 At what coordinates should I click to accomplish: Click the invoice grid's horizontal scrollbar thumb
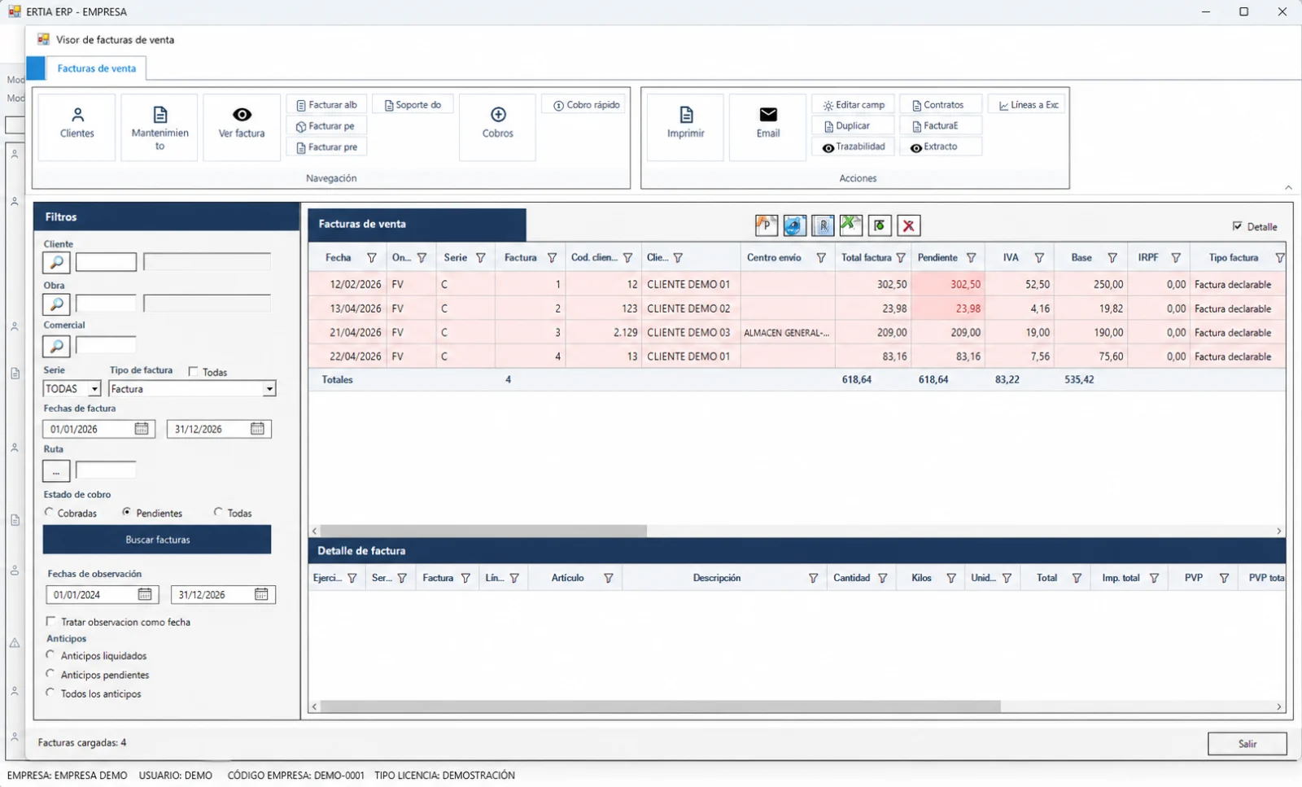point(483,531)
